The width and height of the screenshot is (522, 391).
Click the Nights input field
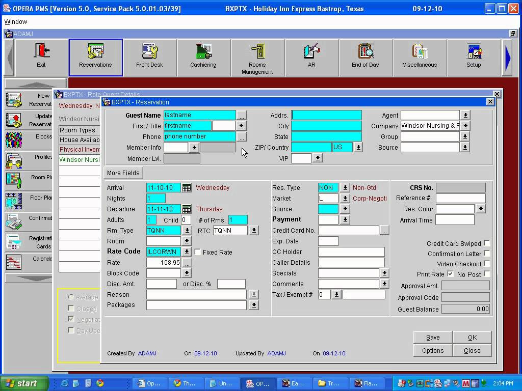[x=156, y=198]
